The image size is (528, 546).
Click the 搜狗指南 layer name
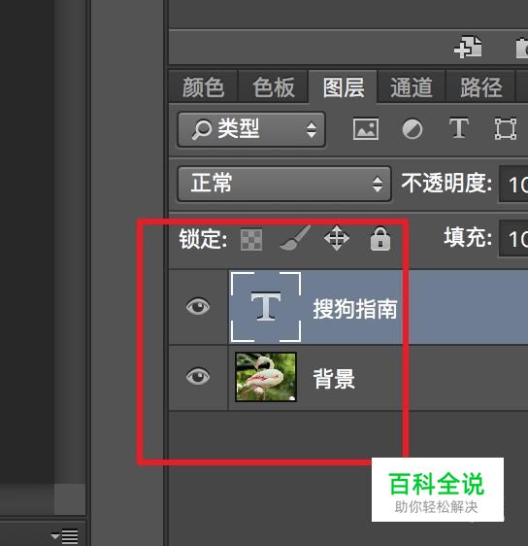(355, 309)
